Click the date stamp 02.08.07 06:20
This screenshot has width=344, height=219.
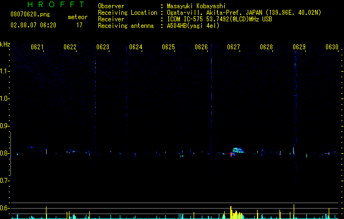(x=33, y=25)
